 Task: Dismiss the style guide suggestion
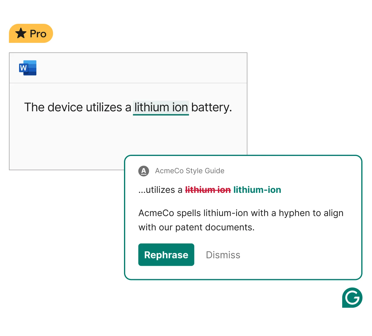point(223,255)
